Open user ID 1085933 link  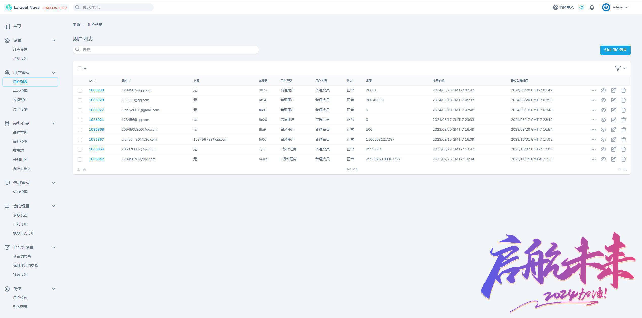96,90
